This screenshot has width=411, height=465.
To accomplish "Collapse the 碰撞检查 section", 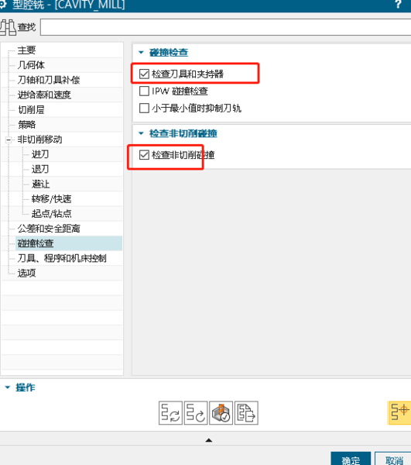I will point(141,53).
